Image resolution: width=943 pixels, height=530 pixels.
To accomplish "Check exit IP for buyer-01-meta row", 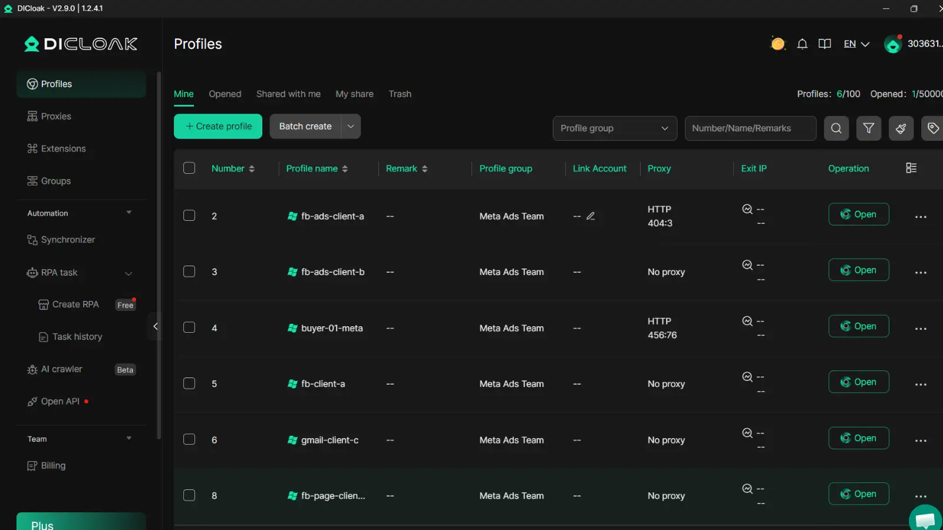I will click(x=747, y=321).
